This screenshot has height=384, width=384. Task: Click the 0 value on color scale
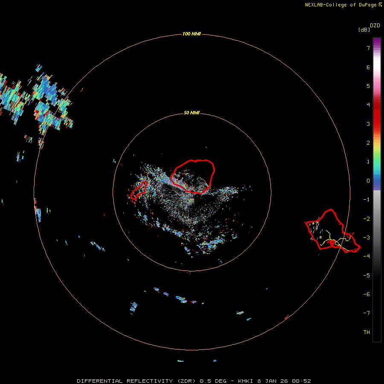click(368, 181)
